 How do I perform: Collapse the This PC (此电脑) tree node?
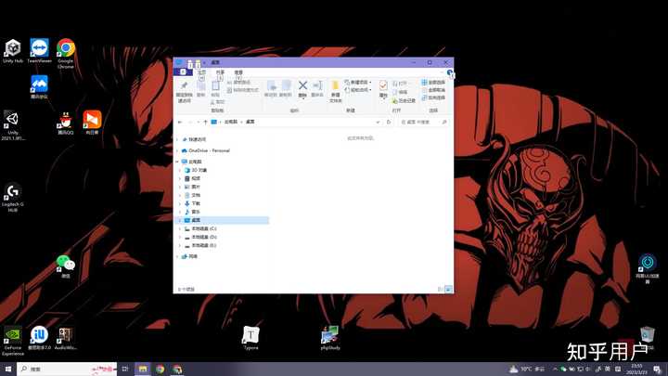coord(177,162)
